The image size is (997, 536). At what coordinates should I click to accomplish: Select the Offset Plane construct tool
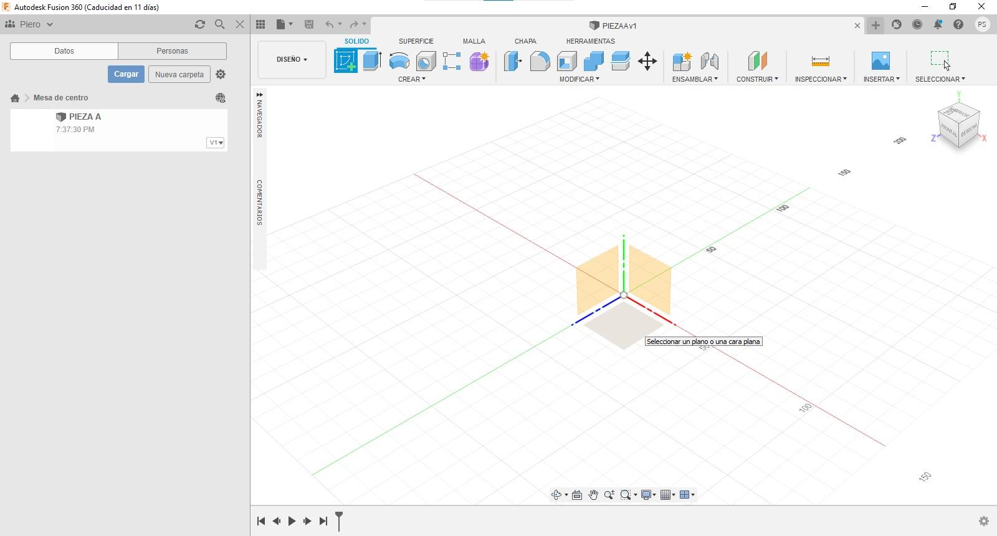pyautogui.click(x=757, y=61)
